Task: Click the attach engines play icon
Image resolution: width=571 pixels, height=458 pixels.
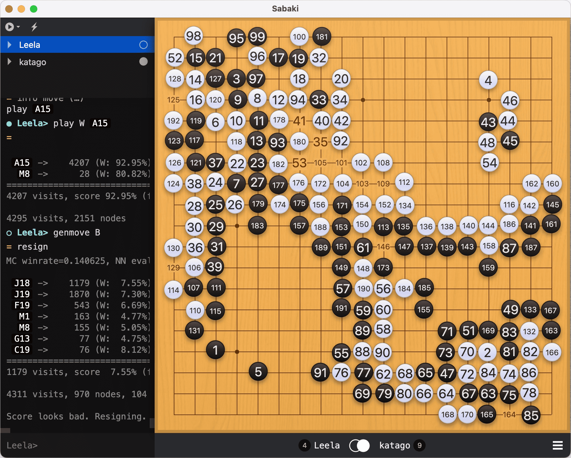Action: point(9,27)
